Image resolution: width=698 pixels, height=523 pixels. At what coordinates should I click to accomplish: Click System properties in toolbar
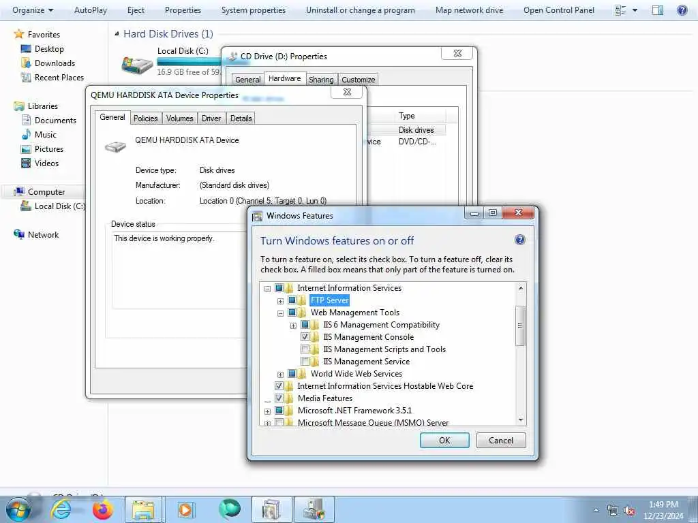pos(254,10)
